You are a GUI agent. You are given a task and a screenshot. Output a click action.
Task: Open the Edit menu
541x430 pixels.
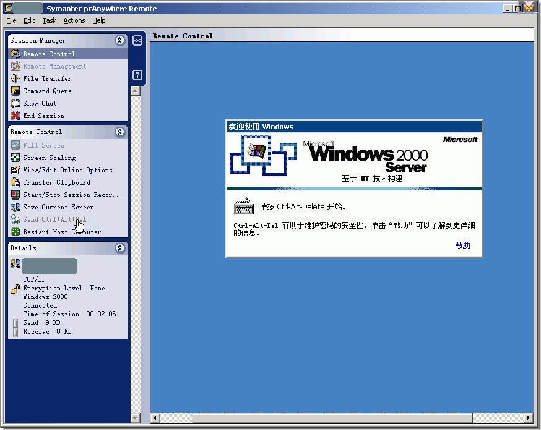point(29,20)
